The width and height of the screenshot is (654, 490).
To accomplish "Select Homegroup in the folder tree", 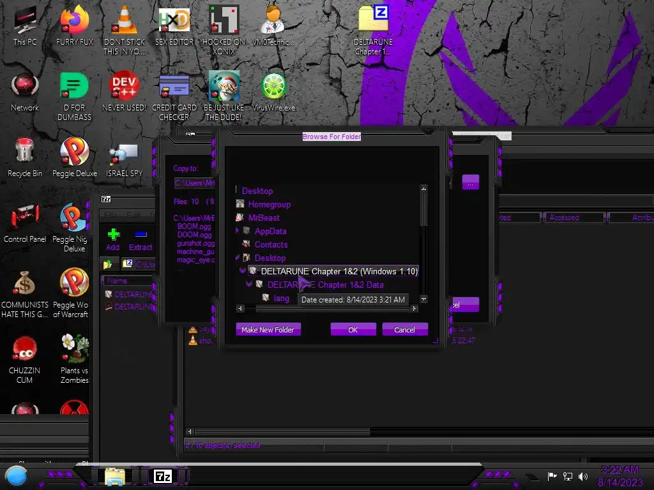I will coord(270,204).
